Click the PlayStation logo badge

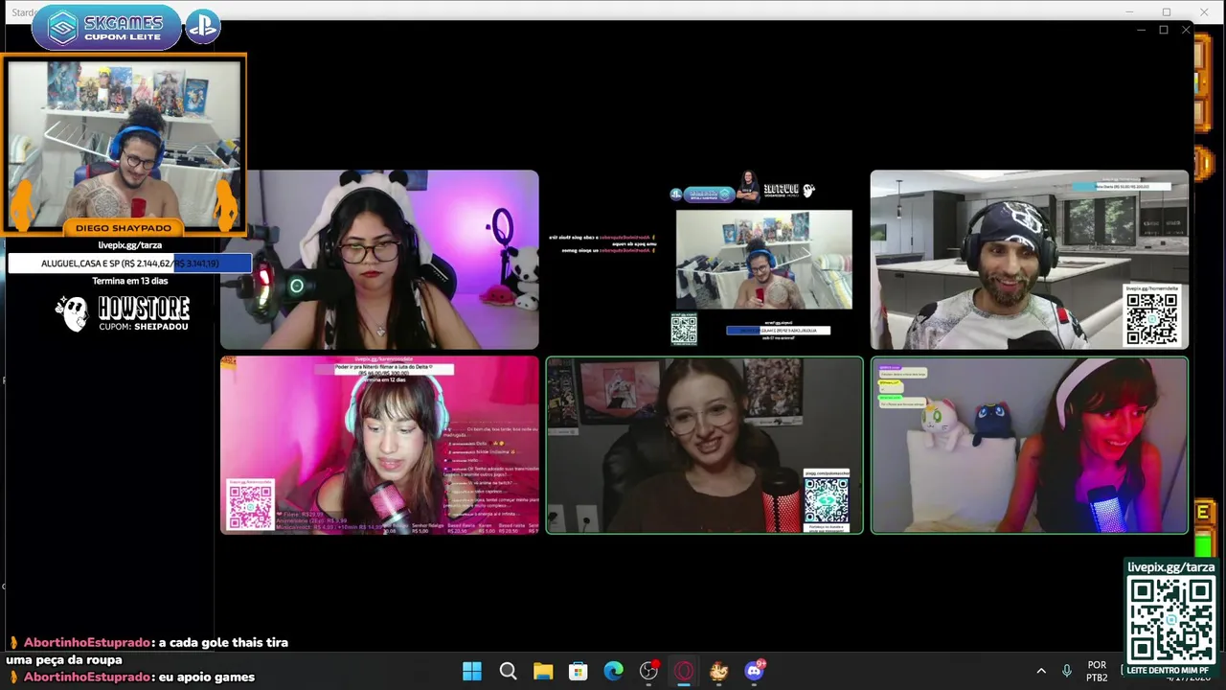point(201,28)
